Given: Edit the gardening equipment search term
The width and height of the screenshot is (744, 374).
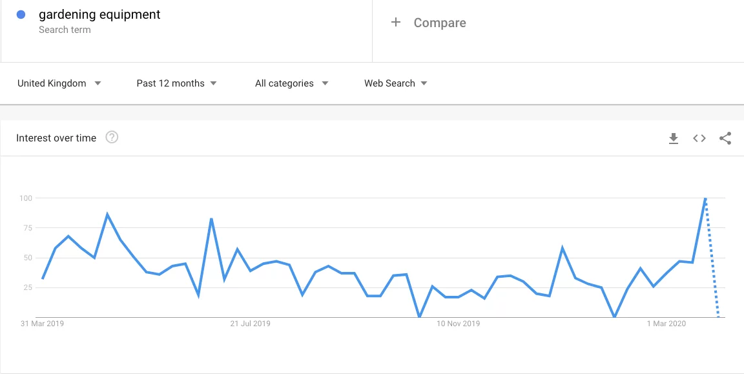Looking at the screenshot, I should coord(99,15).
